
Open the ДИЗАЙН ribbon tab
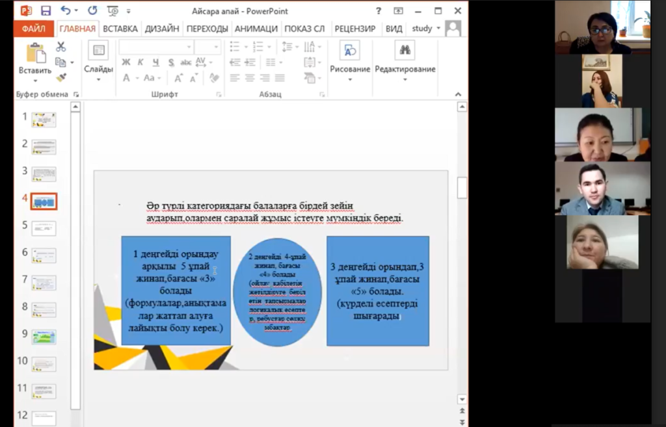click(162, 29)
